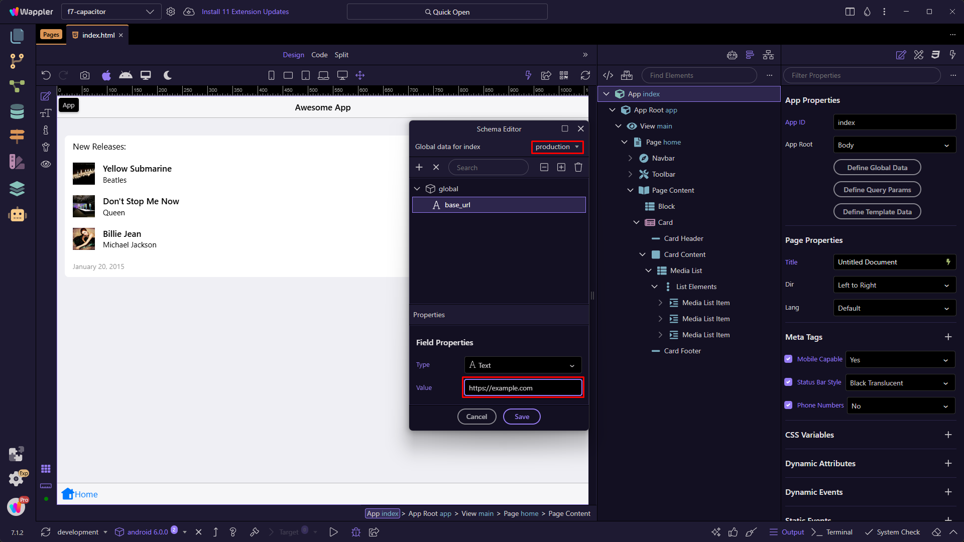Image resolution: width=964 pixels, height=542 pixels.
Task: Click the base_url Value input field
Action: pos(523,387)
